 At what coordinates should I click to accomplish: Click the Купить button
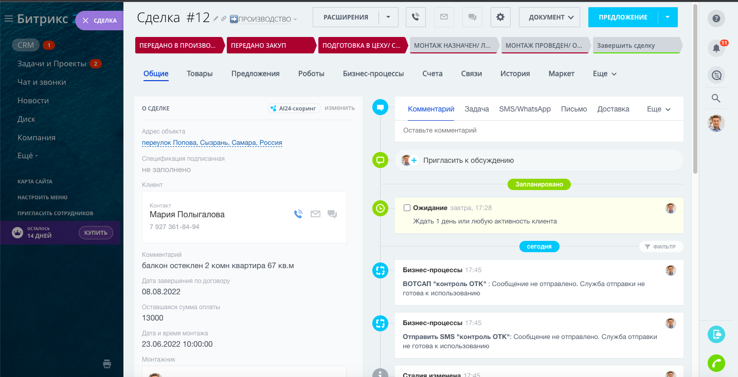click(x=96, y=233)
